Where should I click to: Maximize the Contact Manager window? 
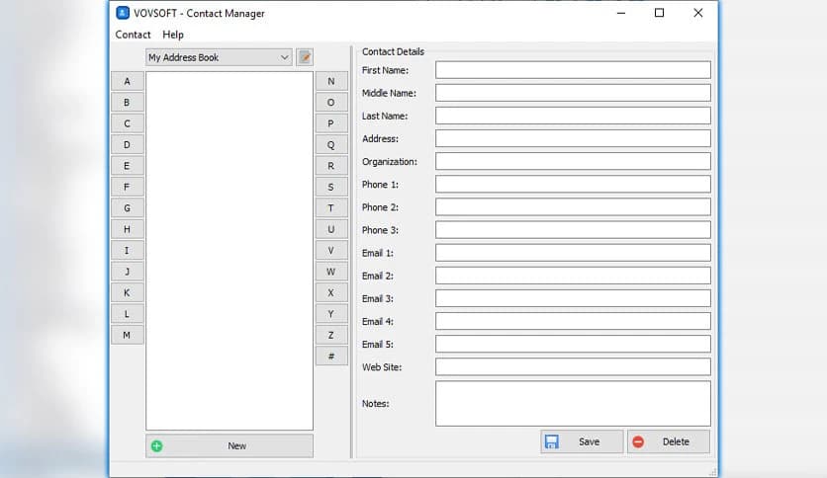[659, 13]
